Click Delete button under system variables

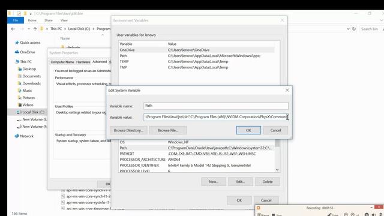[x=268, y=182]
